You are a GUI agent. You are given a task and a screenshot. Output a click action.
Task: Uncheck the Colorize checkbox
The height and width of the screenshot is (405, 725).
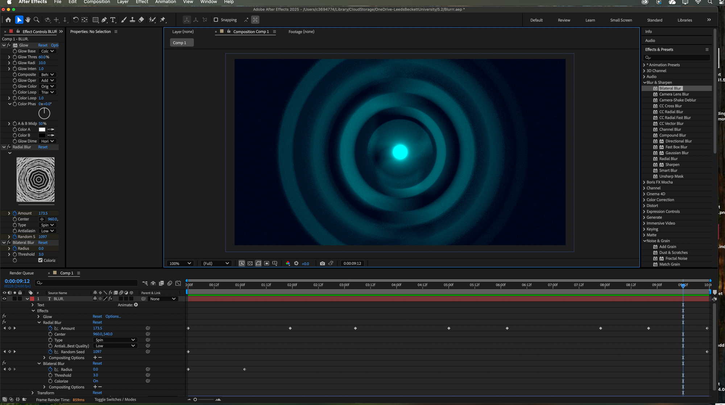click(40, 260)
